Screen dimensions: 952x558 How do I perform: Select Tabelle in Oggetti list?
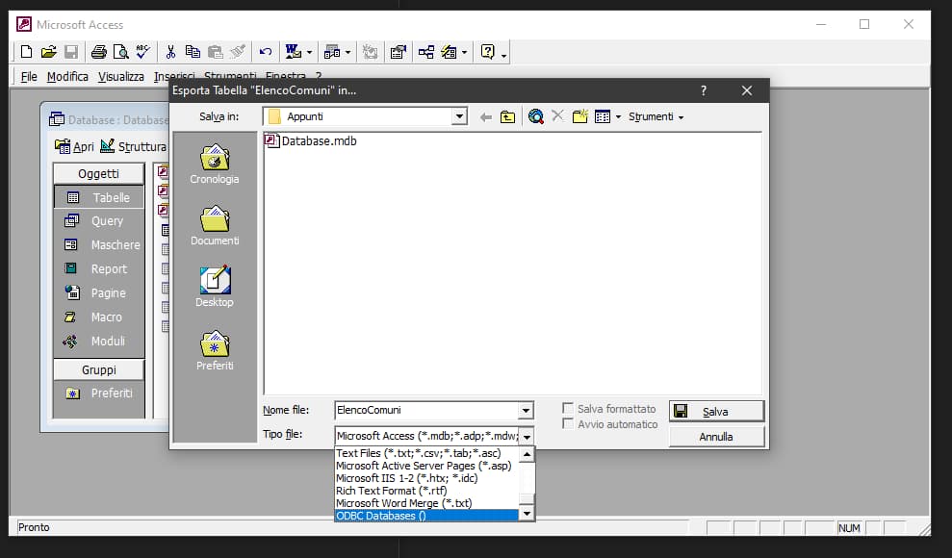(99, 197)
